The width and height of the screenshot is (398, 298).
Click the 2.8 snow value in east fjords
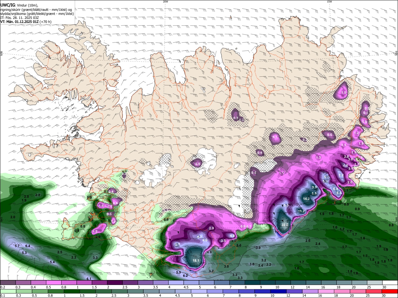point(346,156)
